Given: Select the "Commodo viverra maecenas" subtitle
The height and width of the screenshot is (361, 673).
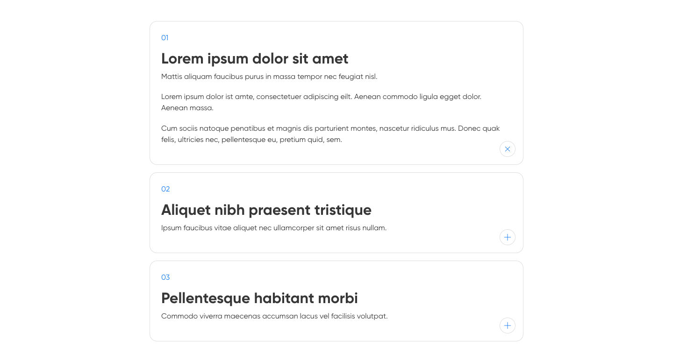Looking at the screenshot, I should [x=274, y=316].
